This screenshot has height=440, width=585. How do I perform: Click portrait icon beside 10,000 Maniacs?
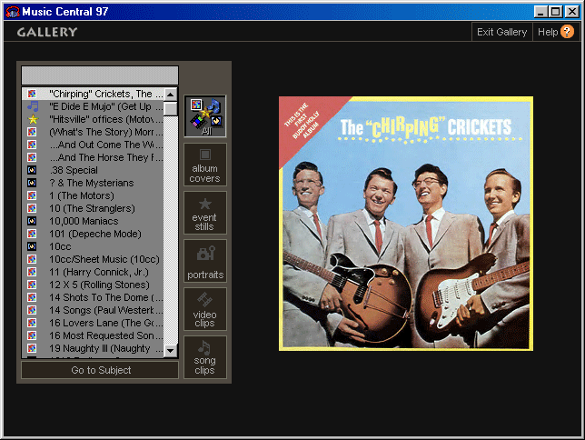32,221
